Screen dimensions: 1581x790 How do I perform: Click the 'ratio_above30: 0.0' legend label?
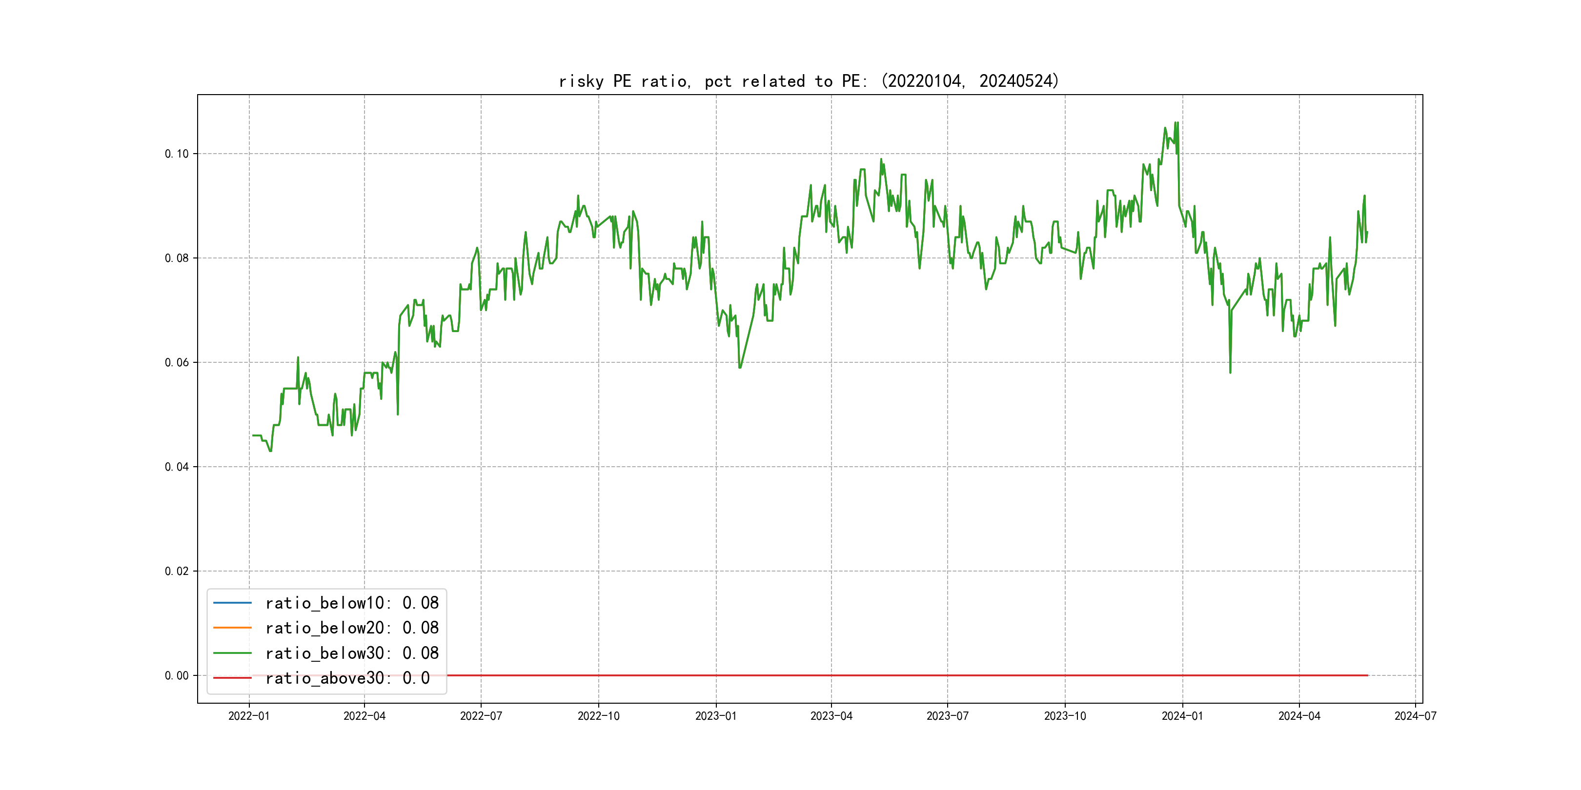tap(347, 678)
